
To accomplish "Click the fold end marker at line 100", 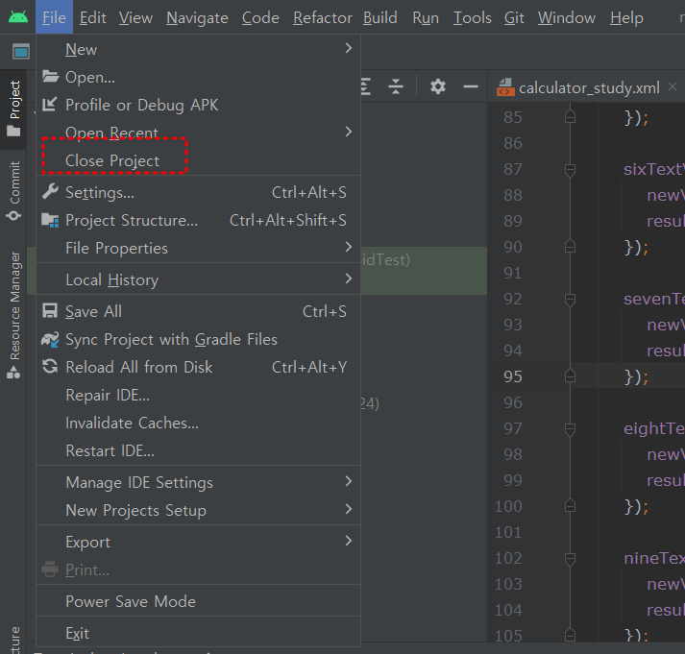I will click(x=570, y=506).
